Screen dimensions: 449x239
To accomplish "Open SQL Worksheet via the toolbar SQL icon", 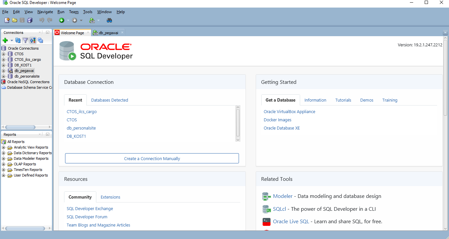I will [92, 20].
